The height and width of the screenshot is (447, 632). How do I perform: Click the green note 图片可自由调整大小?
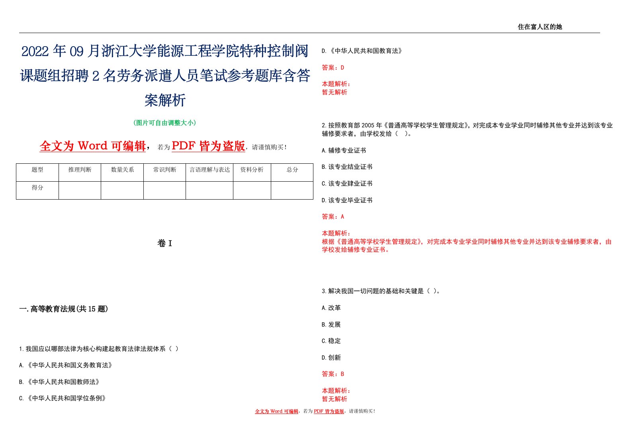click(x=164, y=123)
